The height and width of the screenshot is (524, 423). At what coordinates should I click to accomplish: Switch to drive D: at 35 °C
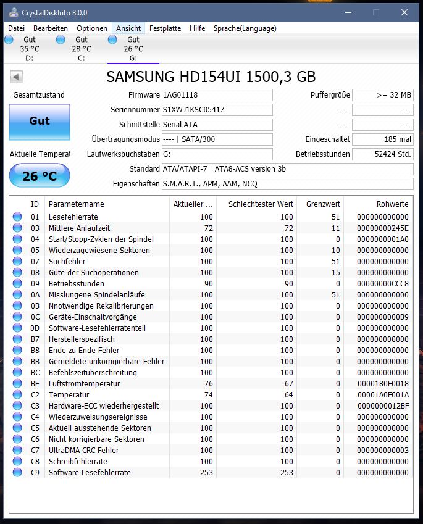(x=30, y=49)
